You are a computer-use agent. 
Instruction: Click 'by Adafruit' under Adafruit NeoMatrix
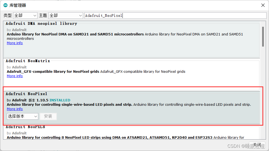[x=17, y=67]
